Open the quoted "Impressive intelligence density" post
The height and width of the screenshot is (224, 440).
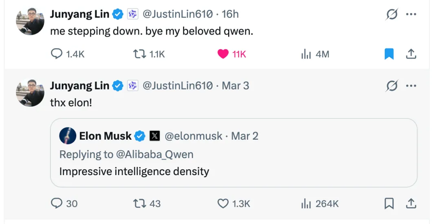233,171
